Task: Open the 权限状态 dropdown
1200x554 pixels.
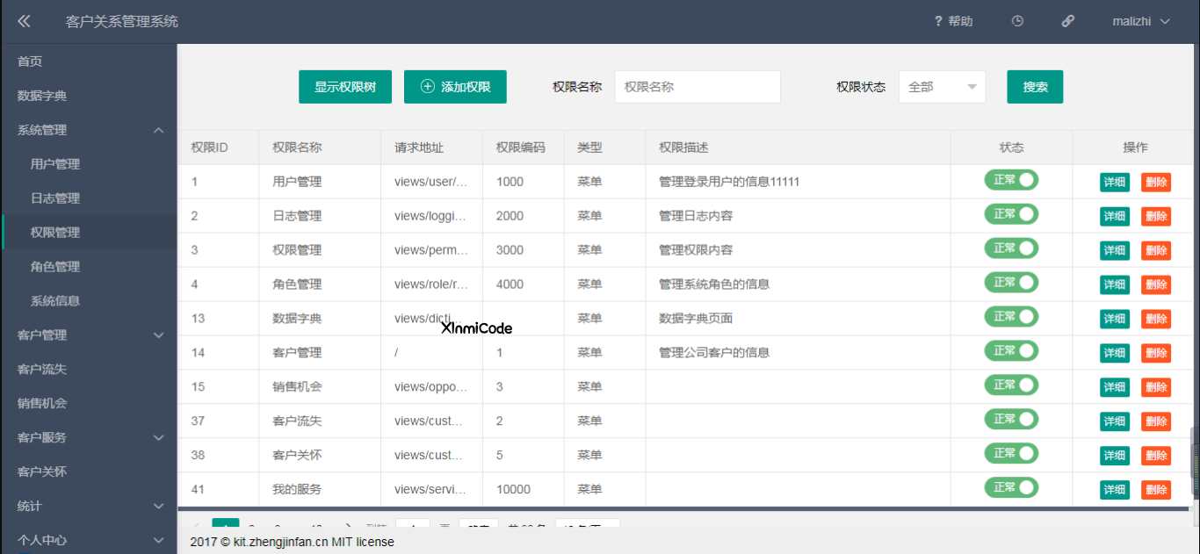Action: click(942, 87)
